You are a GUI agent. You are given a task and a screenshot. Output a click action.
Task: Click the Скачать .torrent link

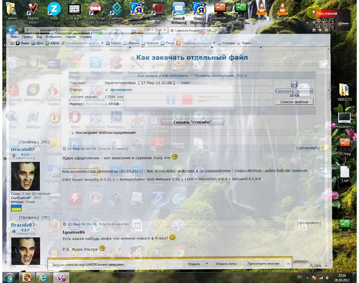coord(294,91)
